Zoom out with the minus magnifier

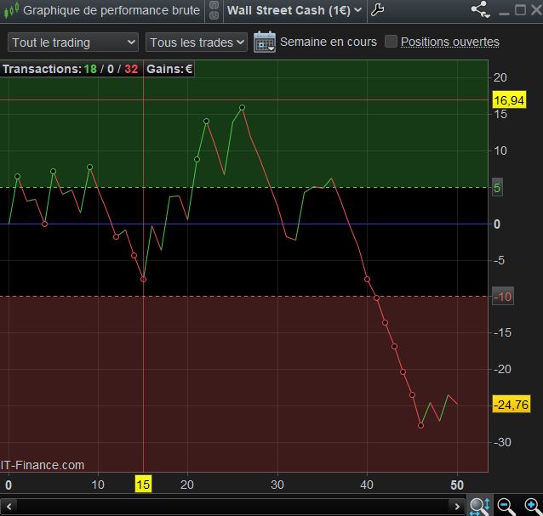(x=506, y=507)
